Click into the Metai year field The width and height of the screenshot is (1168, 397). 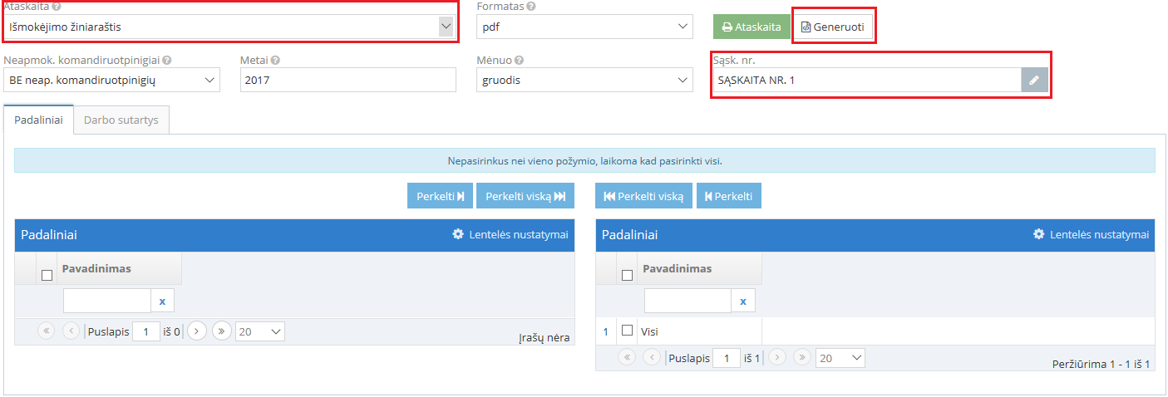coord(347,81)
